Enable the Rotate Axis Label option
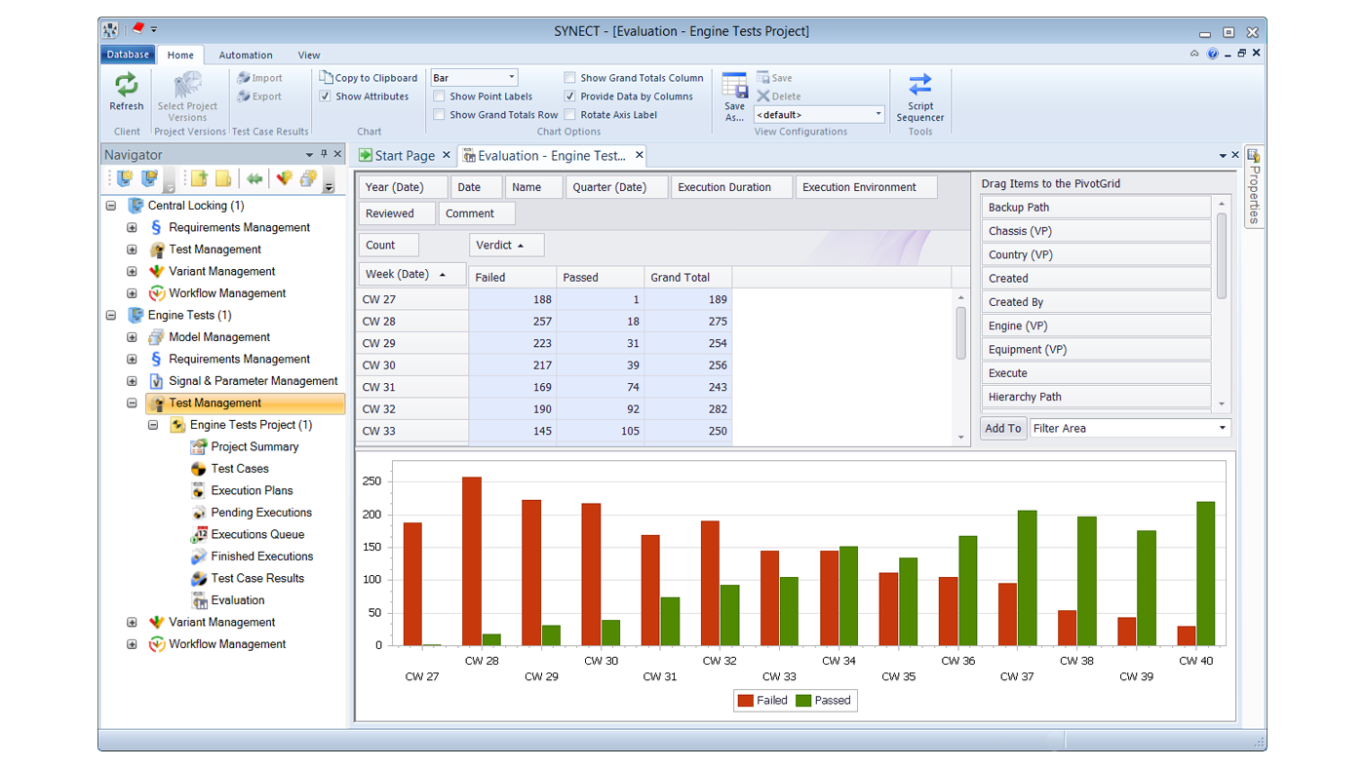 coord(569,114)
